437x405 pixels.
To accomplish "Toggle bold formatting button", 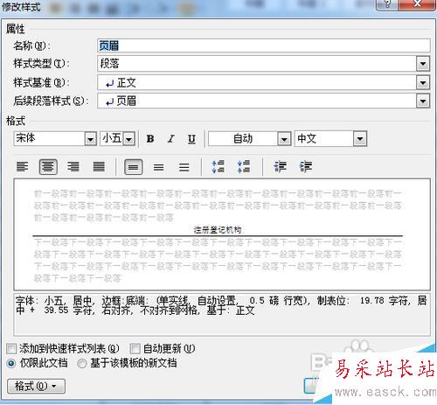I will (150, 139).
